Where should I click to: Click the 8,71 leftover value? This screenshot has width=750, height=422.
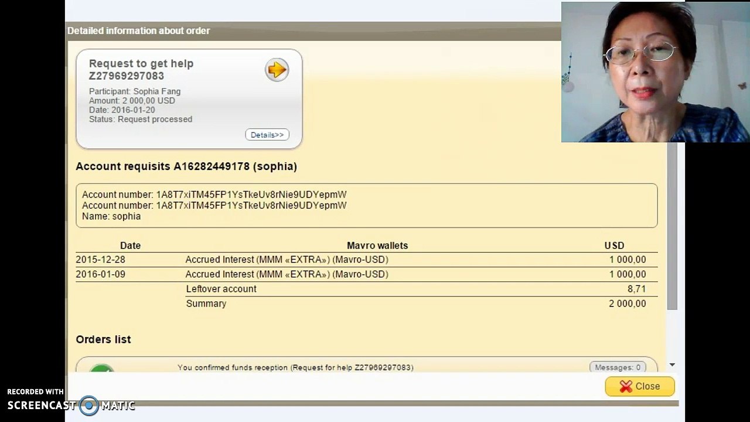(x=636, y=289)
